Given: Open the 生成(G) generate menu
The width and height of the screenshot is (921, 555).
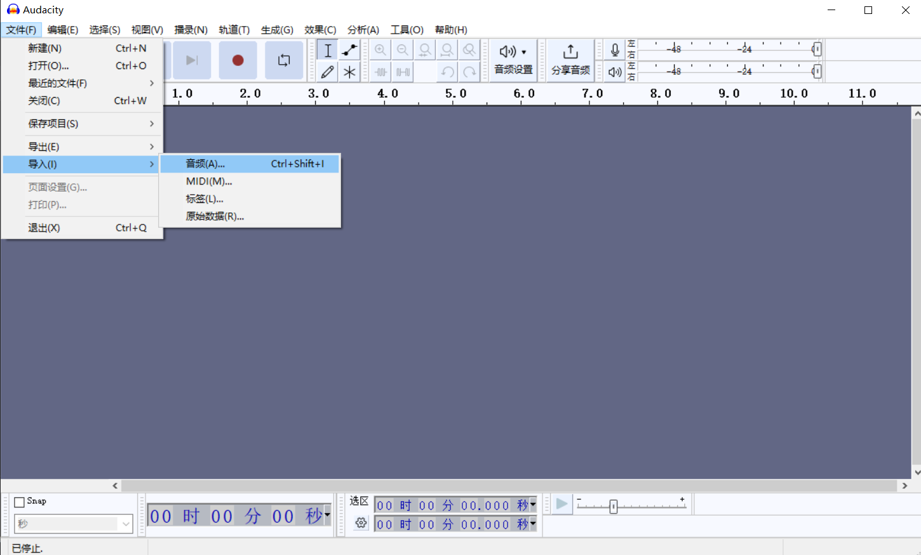Looking at the screenshot, I should coord(277,30).
